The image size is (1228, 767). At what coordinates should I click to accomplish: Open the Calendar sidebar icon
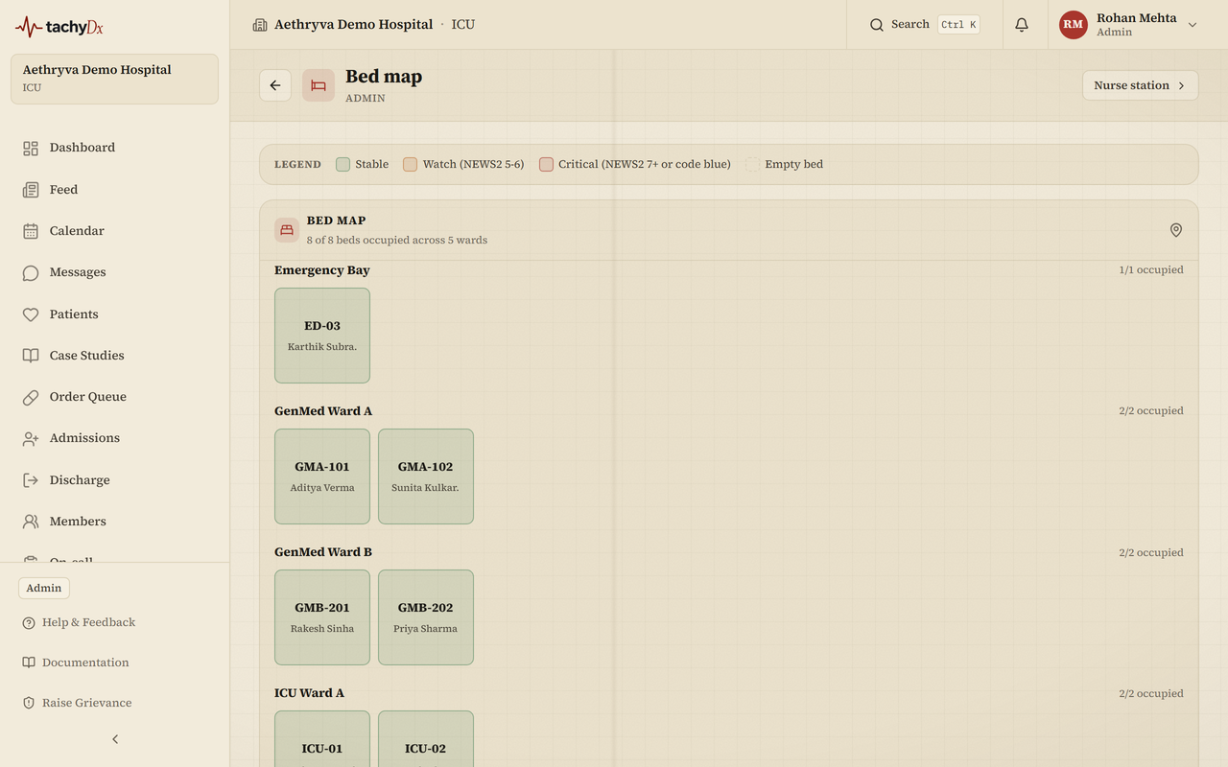click(x=31, y=231)
